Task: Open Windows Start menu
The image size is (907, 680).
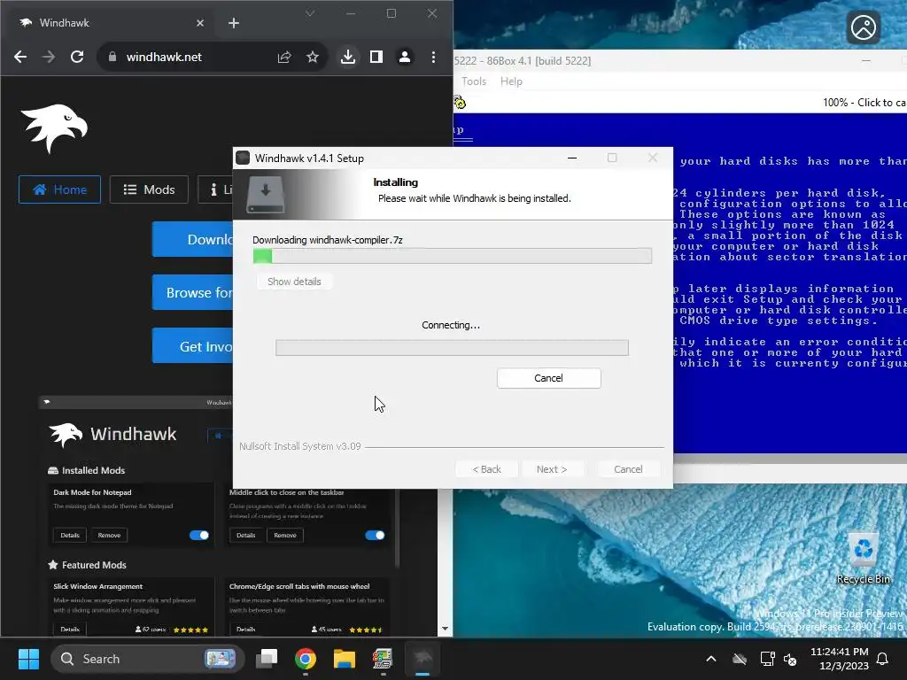Action: point(28,659)
